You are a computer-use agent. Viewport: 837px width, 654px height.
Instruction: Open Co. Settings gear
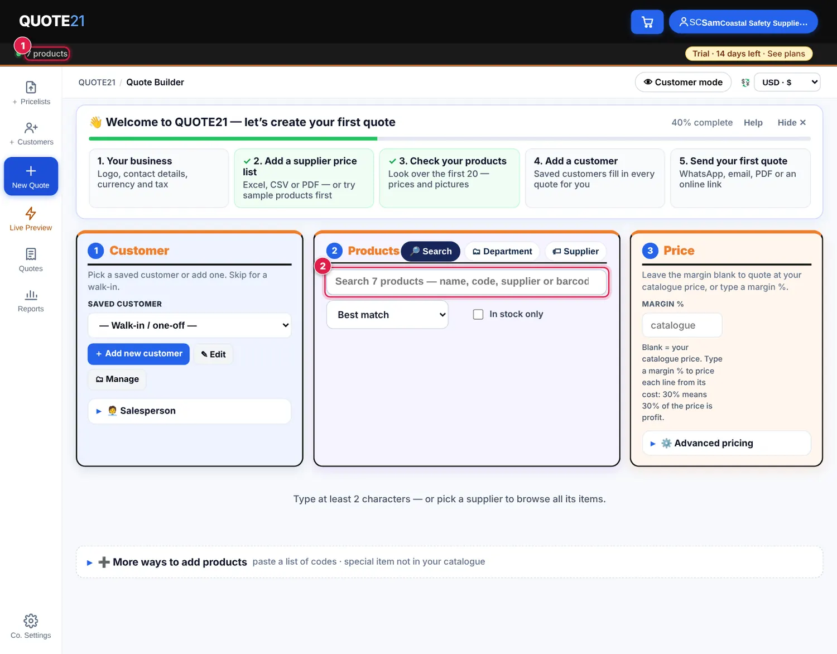tap(31, 627)
